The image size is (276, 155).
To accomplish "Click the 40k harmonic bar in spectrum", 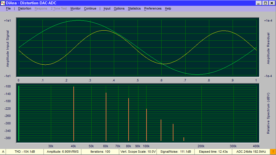I will [x=74, y=114].
